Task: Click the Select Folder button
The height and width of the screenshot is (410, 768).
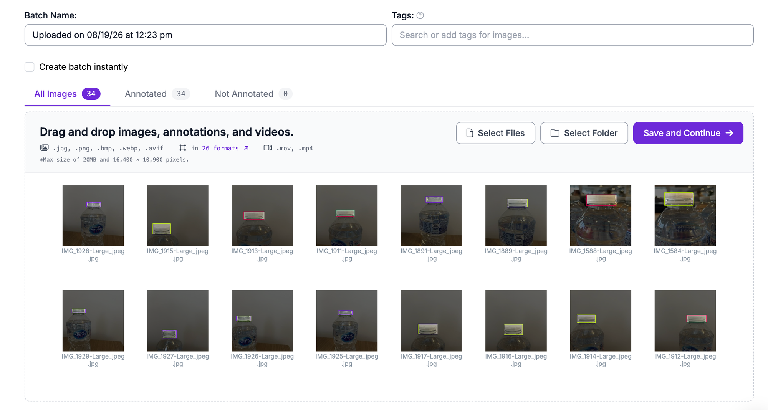Action: 584,133
